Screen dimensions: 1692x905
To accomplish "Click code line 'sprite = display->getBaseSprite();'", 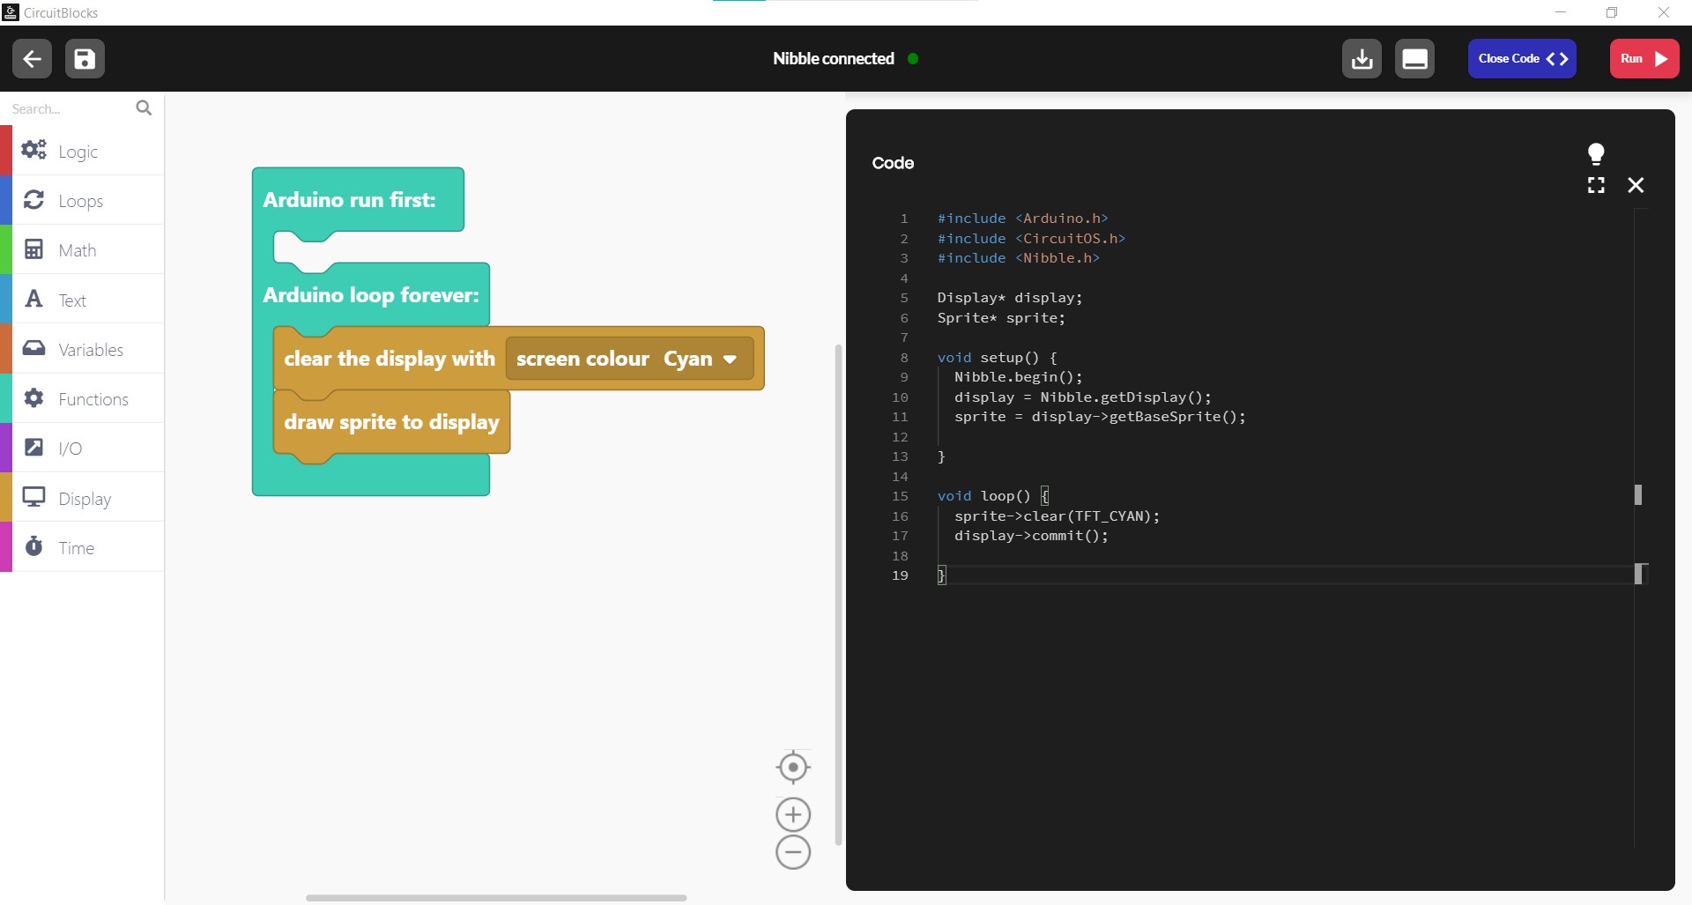I will click(1101, 417).
